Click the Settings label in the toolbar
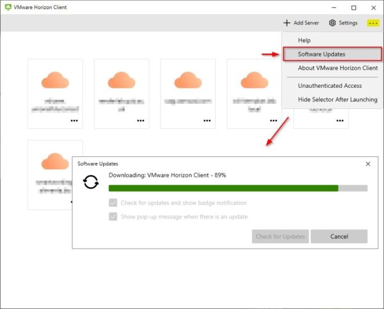This screenshot has height=309, width=384. (x=348, y=23)
